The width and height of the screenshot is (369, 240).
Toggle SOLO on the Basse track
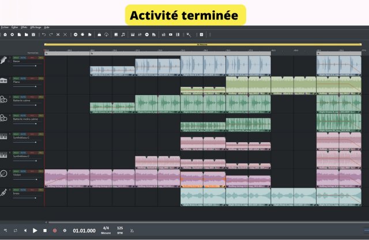[x=16, y=58]
